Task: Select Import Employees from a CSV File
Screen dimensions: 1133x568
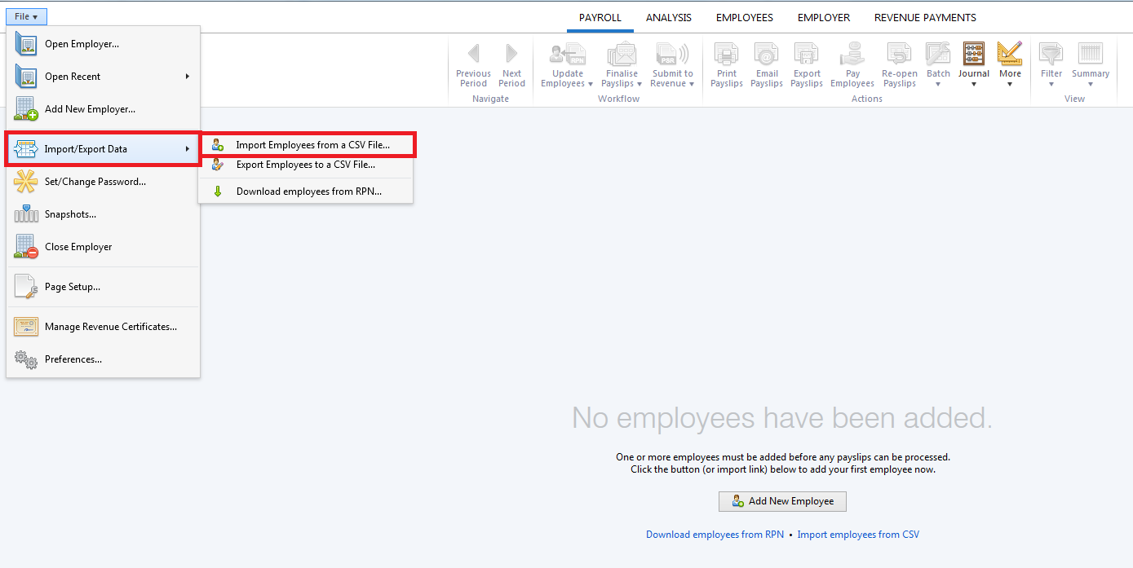Action: coord(308,145)
